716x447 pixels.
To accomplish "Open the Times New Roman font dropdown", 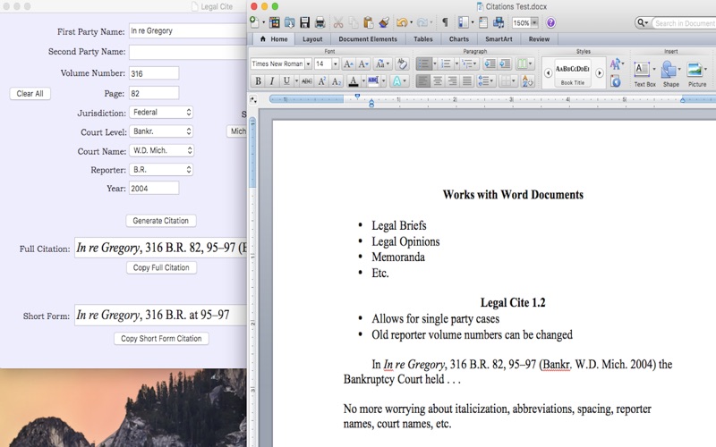I will click(308, 63).
